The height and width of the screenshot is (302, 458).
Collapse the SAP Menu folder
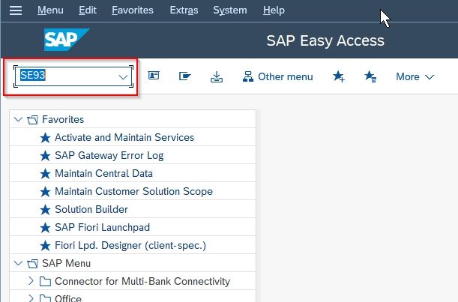pyautogui.click(x=18, y=263)
